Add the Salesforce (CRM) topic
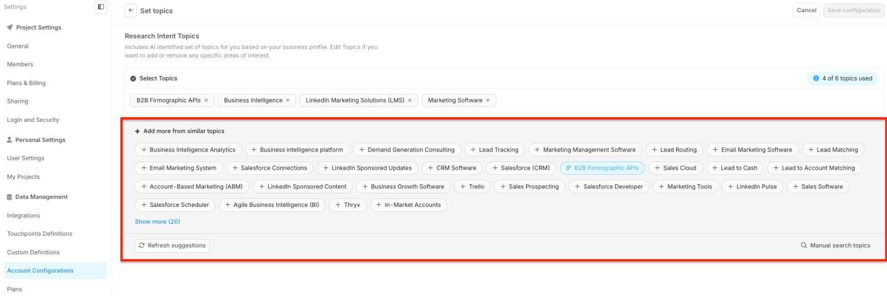This screenshot has width=887, height=296. point(521,168)
